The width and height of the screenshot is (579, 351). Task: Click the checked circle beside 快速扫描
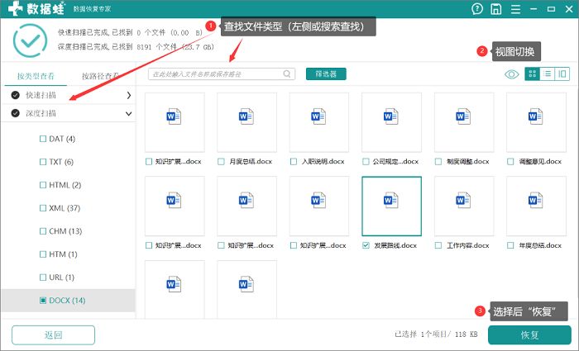click(x=15, y=95)
